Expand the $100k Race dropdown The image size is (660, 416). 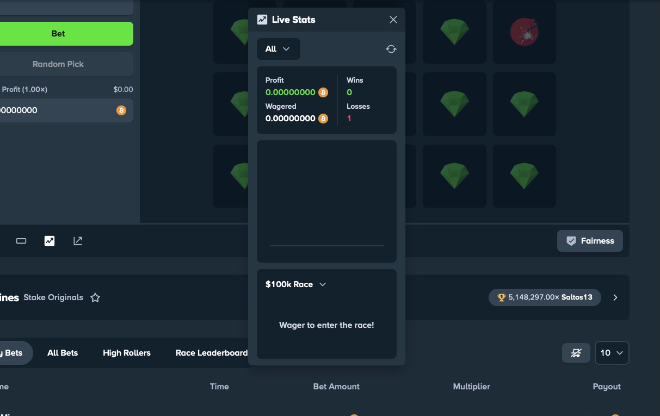point(296,284)
